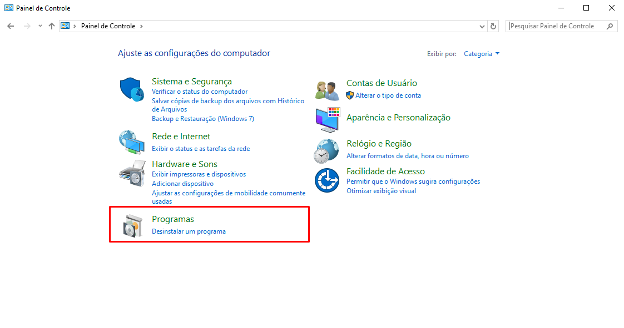
Task: Go back with the left arrow button
Action: [x=11, y=26]
